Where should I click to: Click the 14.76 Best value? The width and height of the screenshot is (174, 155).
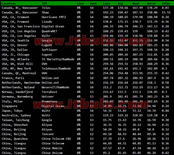(x=137, y=120)
